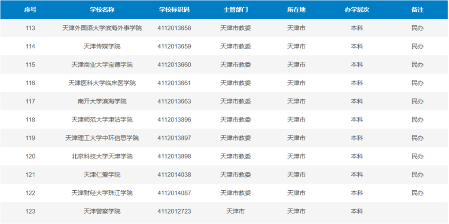Screen dimensions: 449x224
Task: Click the 学校标识码 column header
Action: click(174, 10)
